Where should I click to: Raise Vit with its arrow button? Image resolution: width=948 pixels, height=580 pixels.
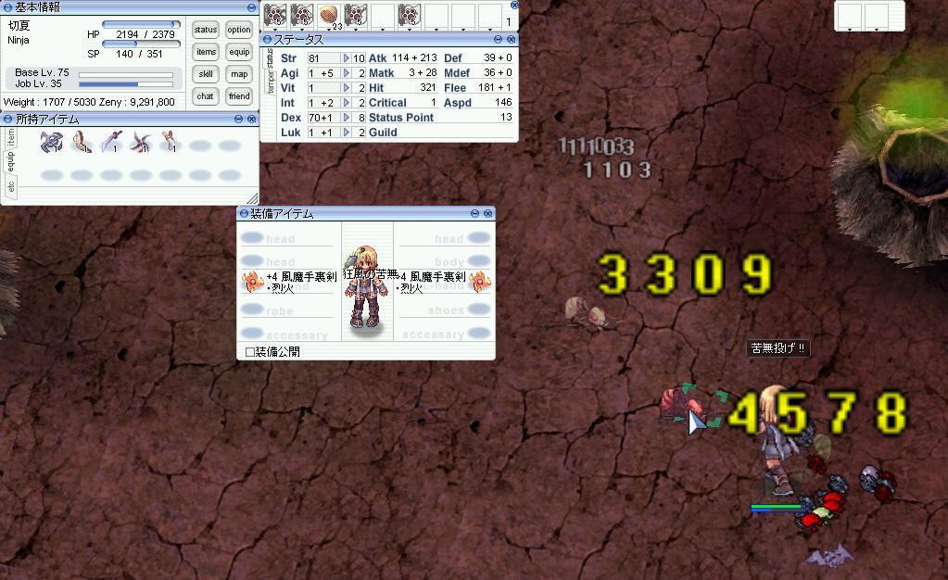tap(346, 88)
